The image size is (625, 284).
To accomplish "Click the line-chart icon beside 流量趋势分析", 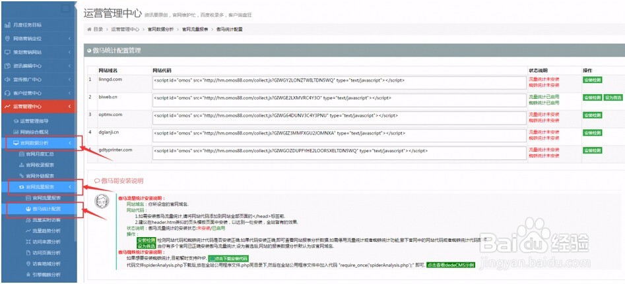I will [28, 231].
